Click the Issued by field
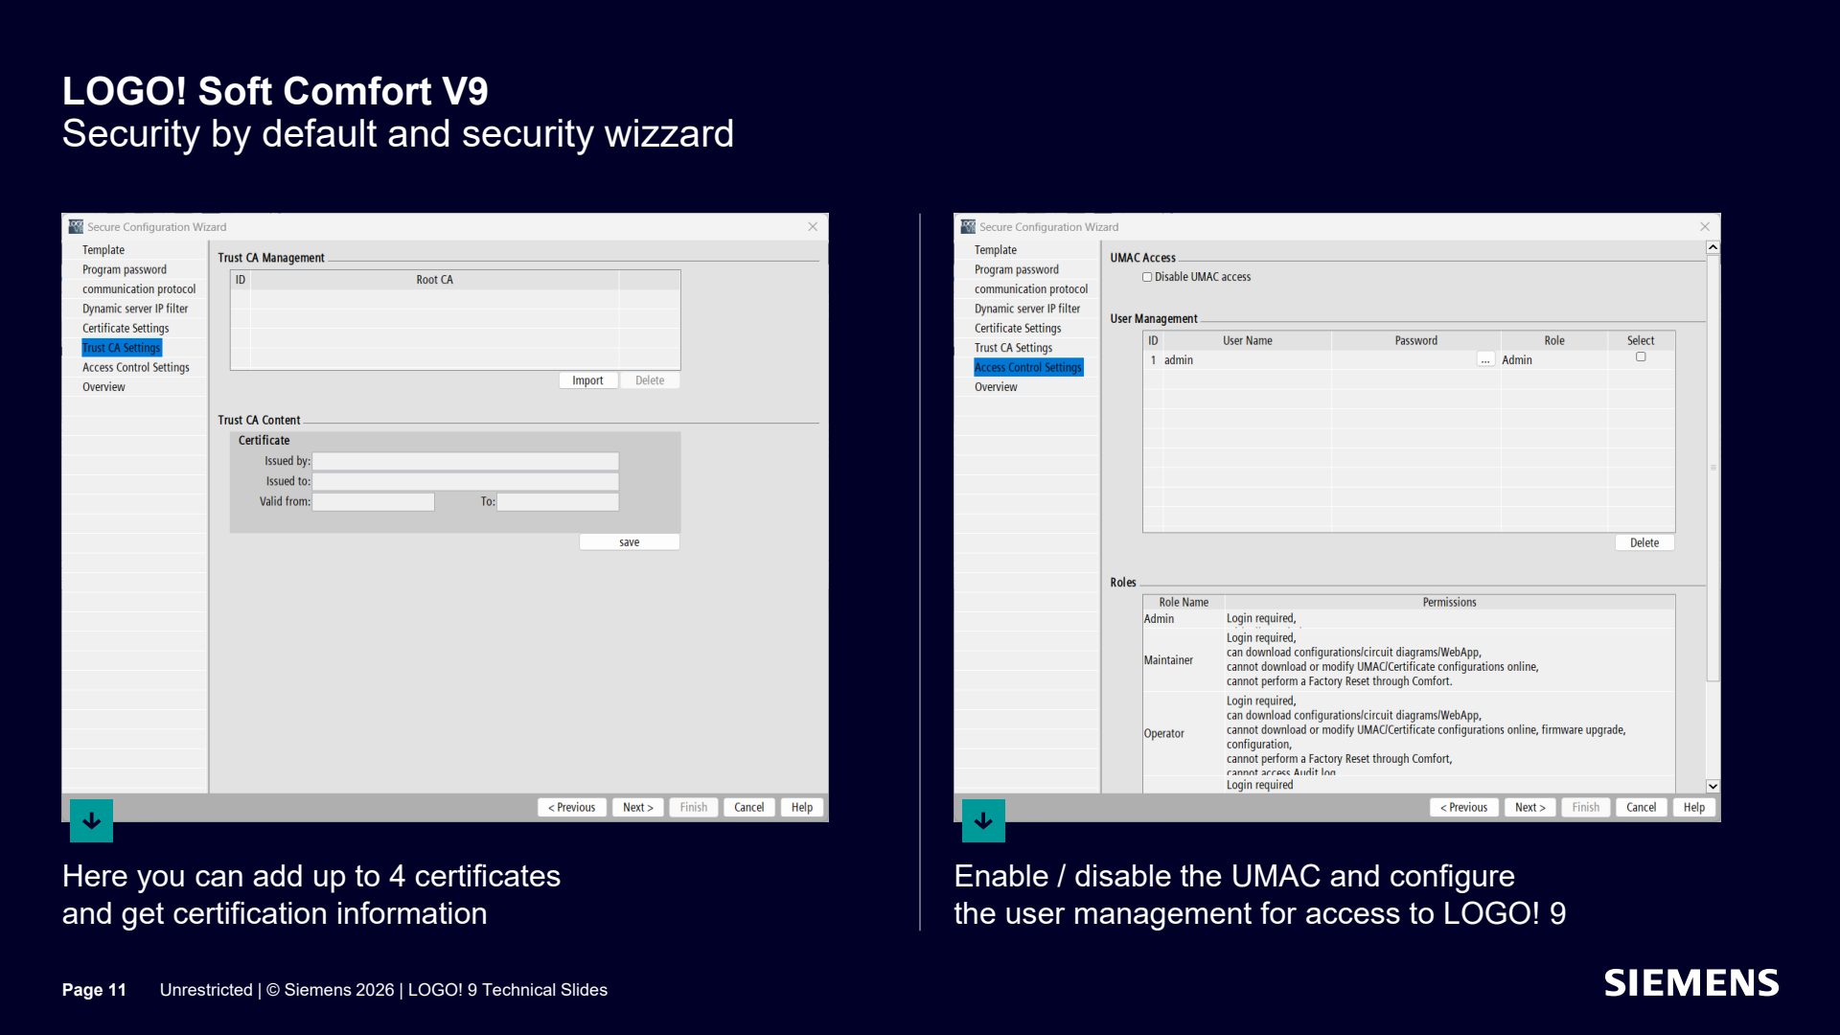The height and width of the screenshot is (1035, 1840). click(x=466, y=461)
